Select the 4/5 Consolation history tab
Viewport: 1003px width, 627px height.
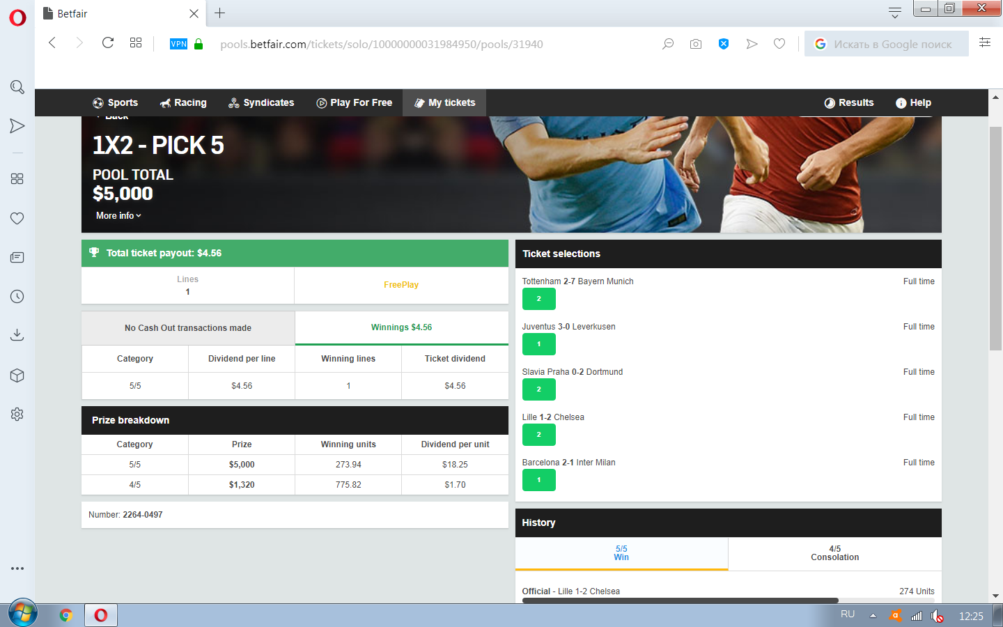[834, 553]
